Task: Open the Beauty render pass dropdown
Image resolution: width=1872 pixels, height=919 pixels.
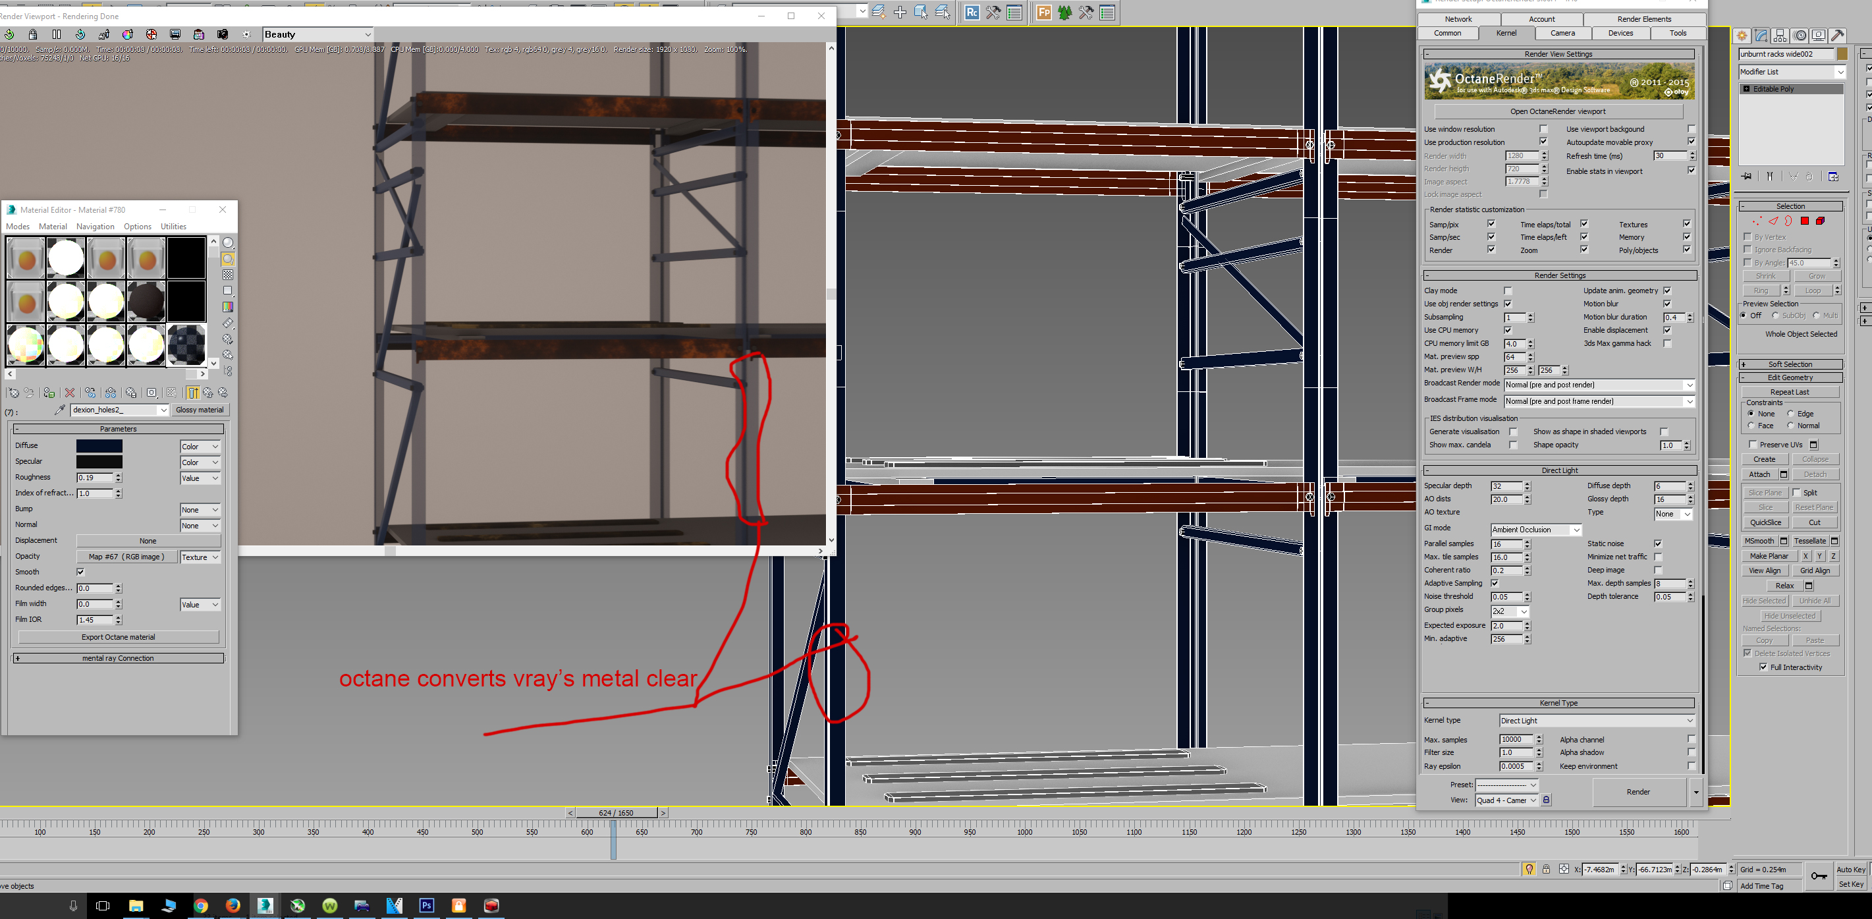Action: [317, 34]
